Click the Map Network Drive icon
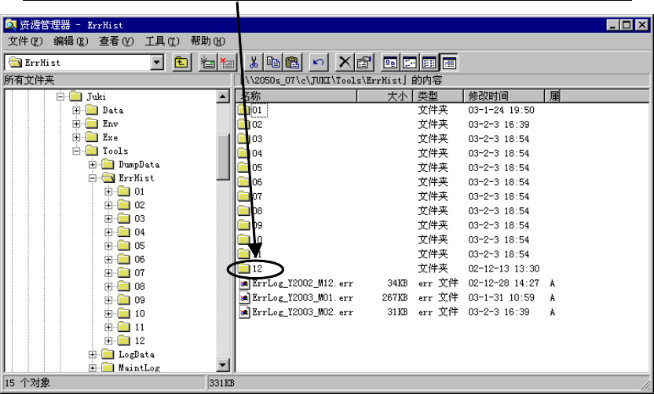Image resolution: width=654 pixels, height=394 pixels. coord(207,63)
